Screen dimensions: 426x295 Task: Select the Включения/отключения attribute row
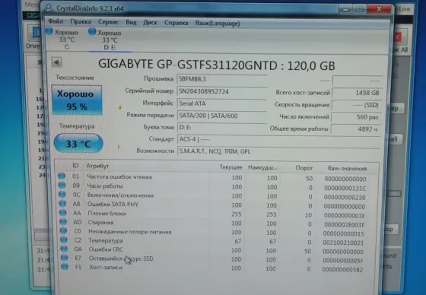pos(216,196)
